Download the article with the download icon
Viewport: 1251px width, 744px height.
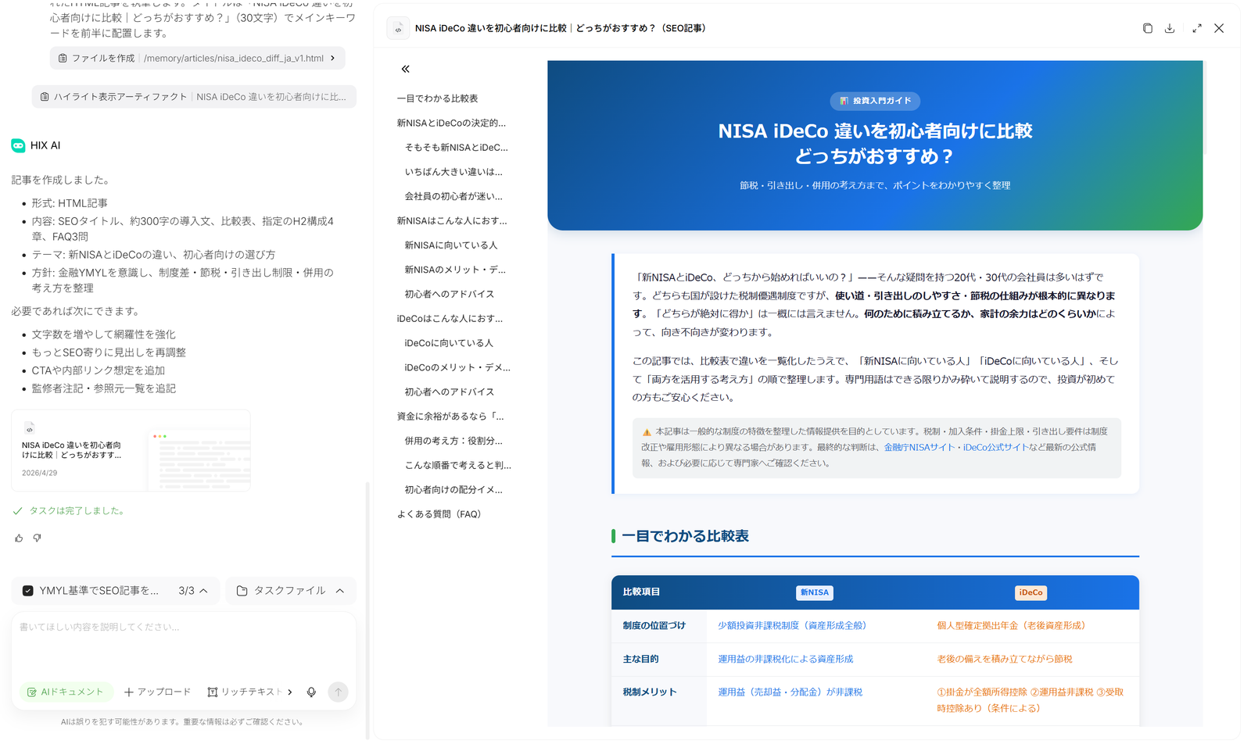tap(1170, 28)
